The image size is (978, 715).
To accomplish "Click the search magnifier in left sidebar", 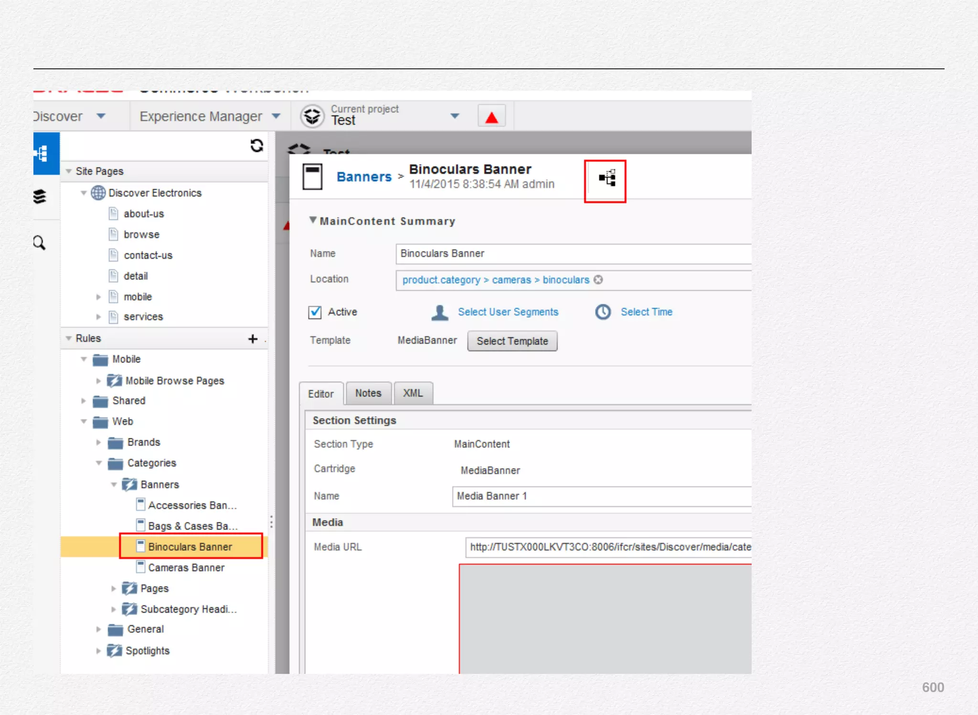I will tap(40, 243).
